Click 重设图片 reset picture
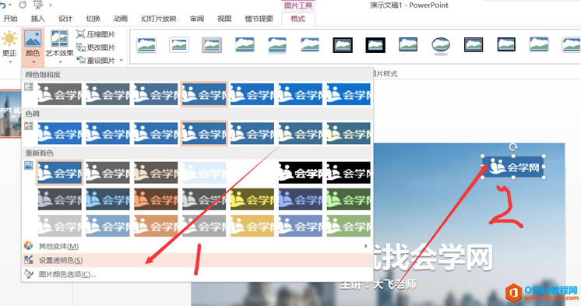The width and height of the screenshot is (581, 306). [96, 60]
